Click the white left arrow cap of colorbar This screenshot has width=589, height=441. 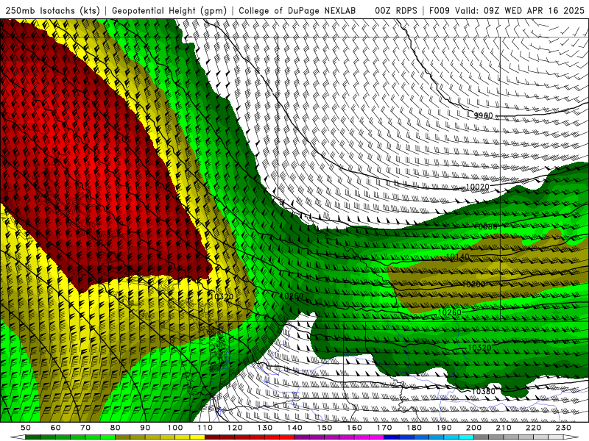pyautogui.click(x=18, y=437)
